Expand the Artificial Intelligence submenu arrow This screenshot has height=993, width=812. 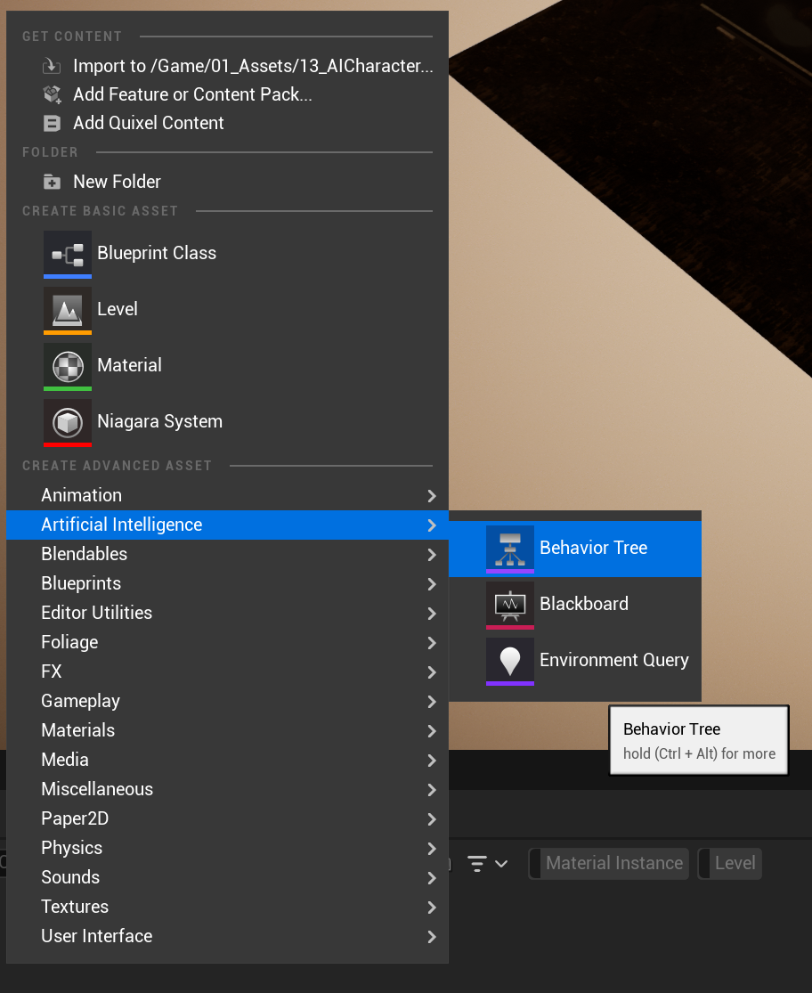tap(432, 525)
